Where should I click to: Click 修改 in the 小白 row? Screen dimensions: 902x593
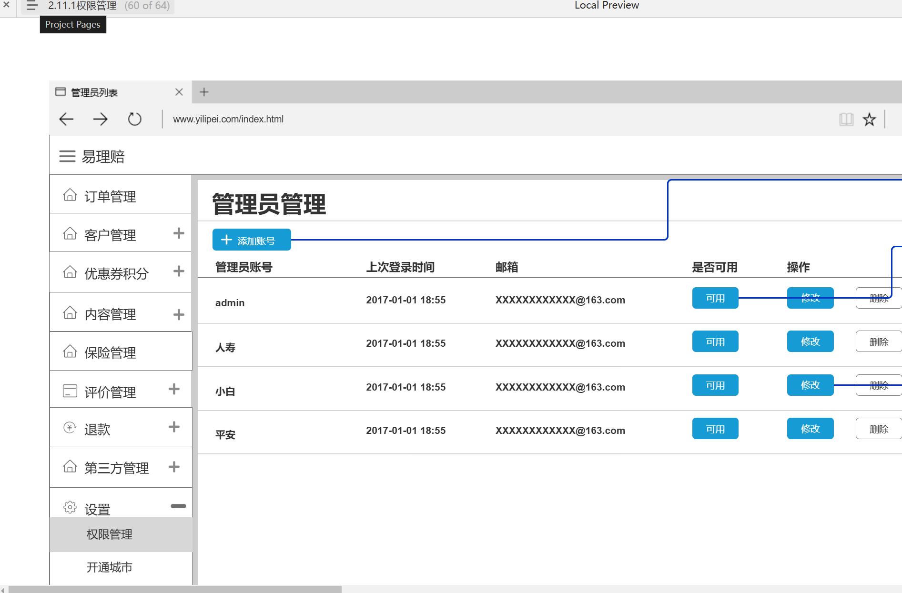point(810,385)
